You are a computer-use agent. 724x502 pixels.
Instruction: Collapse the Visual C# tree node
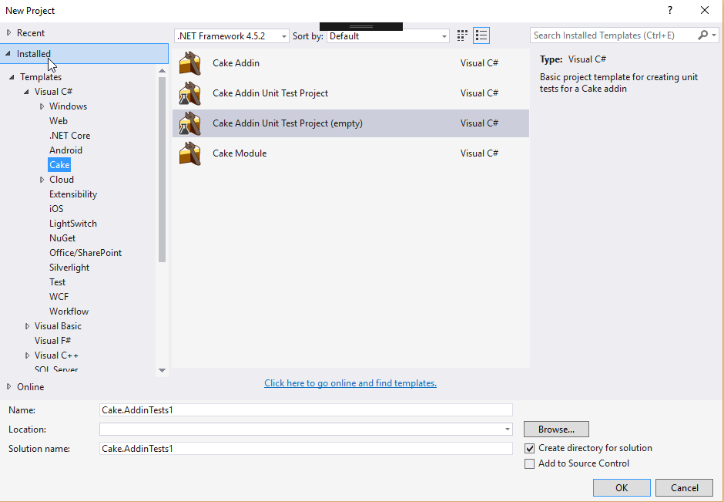coord(26,92)
